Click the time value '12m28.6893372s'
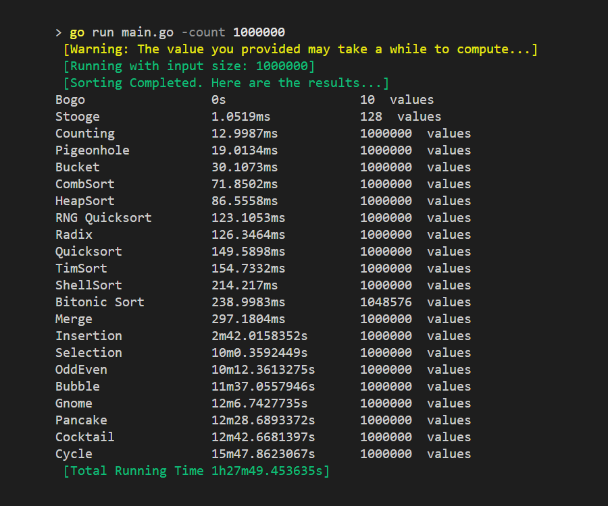 [x=263, y=420]
